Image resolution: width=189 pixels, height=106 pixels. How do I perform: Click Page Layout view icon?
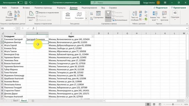154,104
